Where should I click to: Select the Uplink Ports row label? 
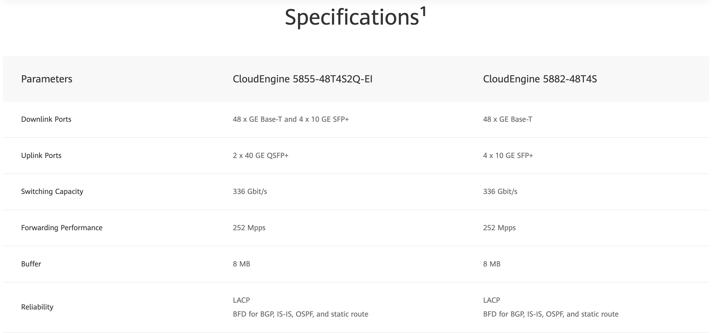coord(41,155)
